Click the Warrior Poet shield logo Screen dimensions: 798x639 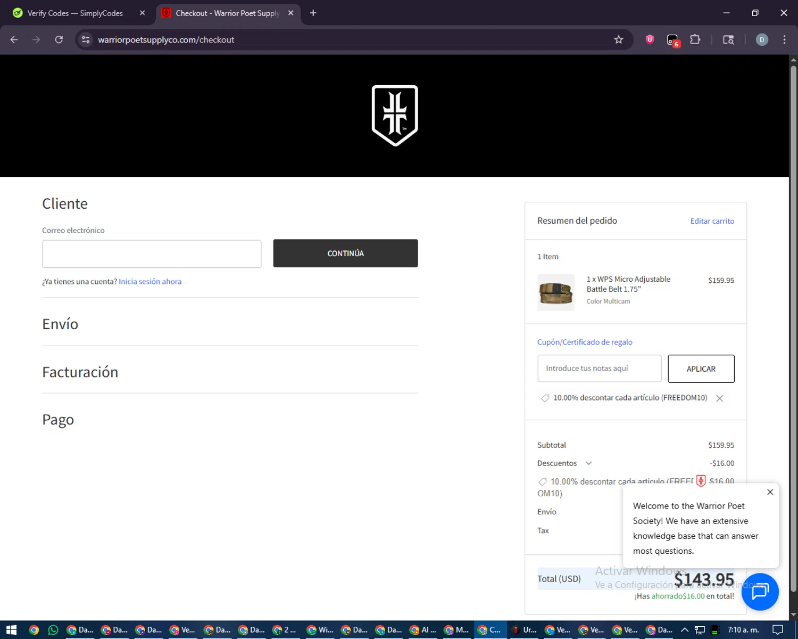coord(395,115)
